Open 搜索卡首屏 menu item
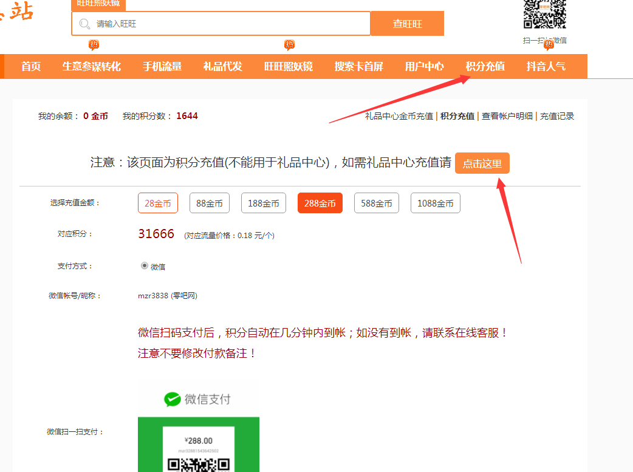 359,66
